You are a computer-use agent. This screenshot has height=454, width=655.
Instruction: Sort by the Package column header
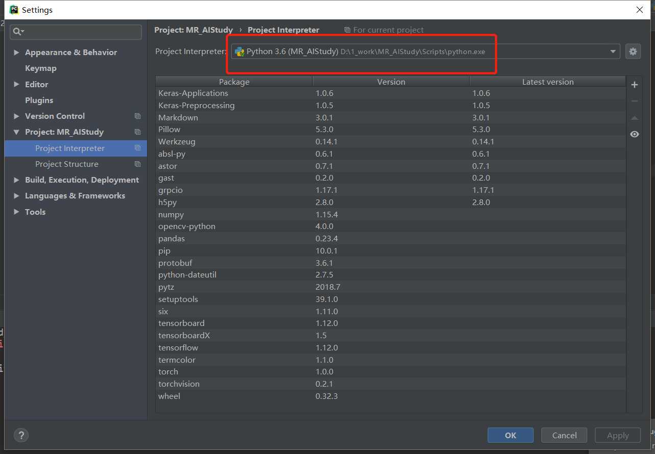pos(234,82)
